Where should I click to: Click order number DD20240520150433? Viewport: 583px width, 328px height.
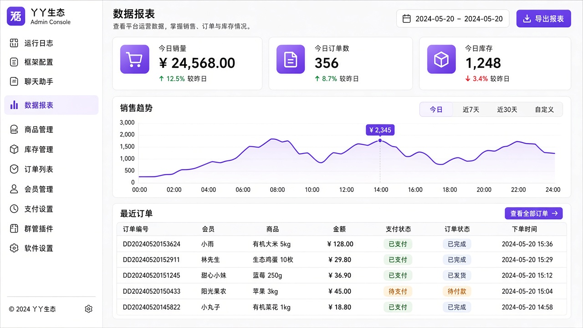coord(152,292)
